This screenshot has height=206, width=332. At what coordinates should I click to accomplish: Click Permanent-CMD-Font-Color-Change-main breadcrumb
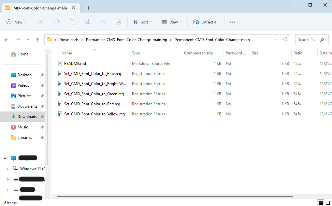[x=212, y=40]
